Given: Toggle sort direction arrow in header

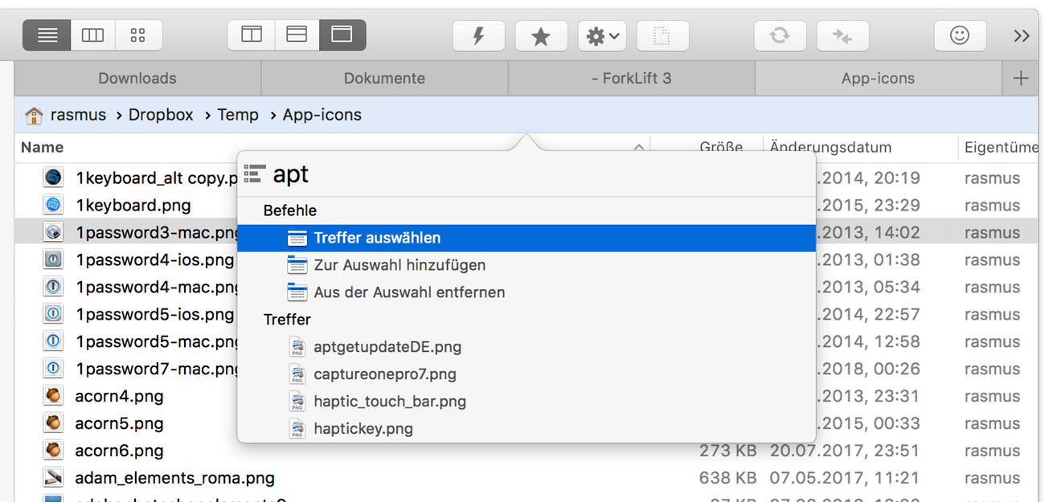Looking at the screenshot, I should pos(639,148).
